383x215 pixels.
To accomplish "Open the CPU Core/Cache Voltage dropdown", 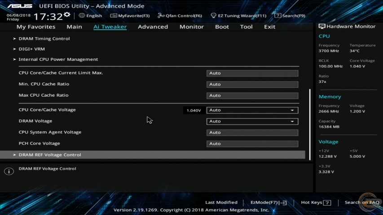I will (252, 110).
